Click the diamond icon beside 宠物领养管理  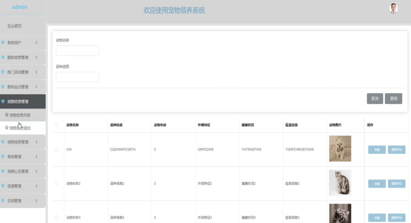coord(3,142)
